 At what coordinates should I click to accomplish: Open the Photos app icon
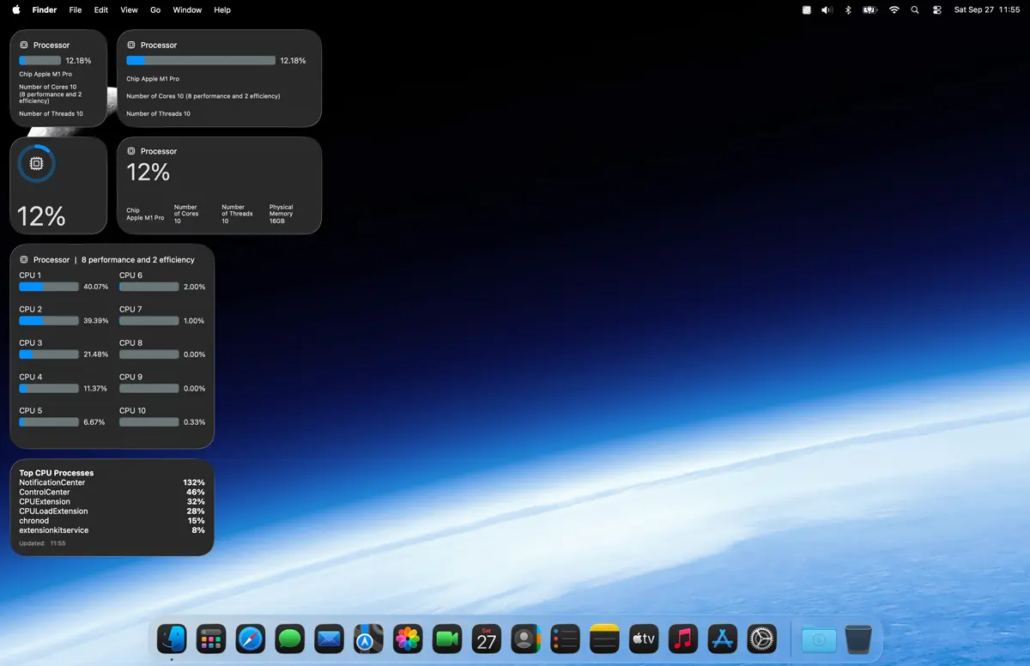point(408,639)
